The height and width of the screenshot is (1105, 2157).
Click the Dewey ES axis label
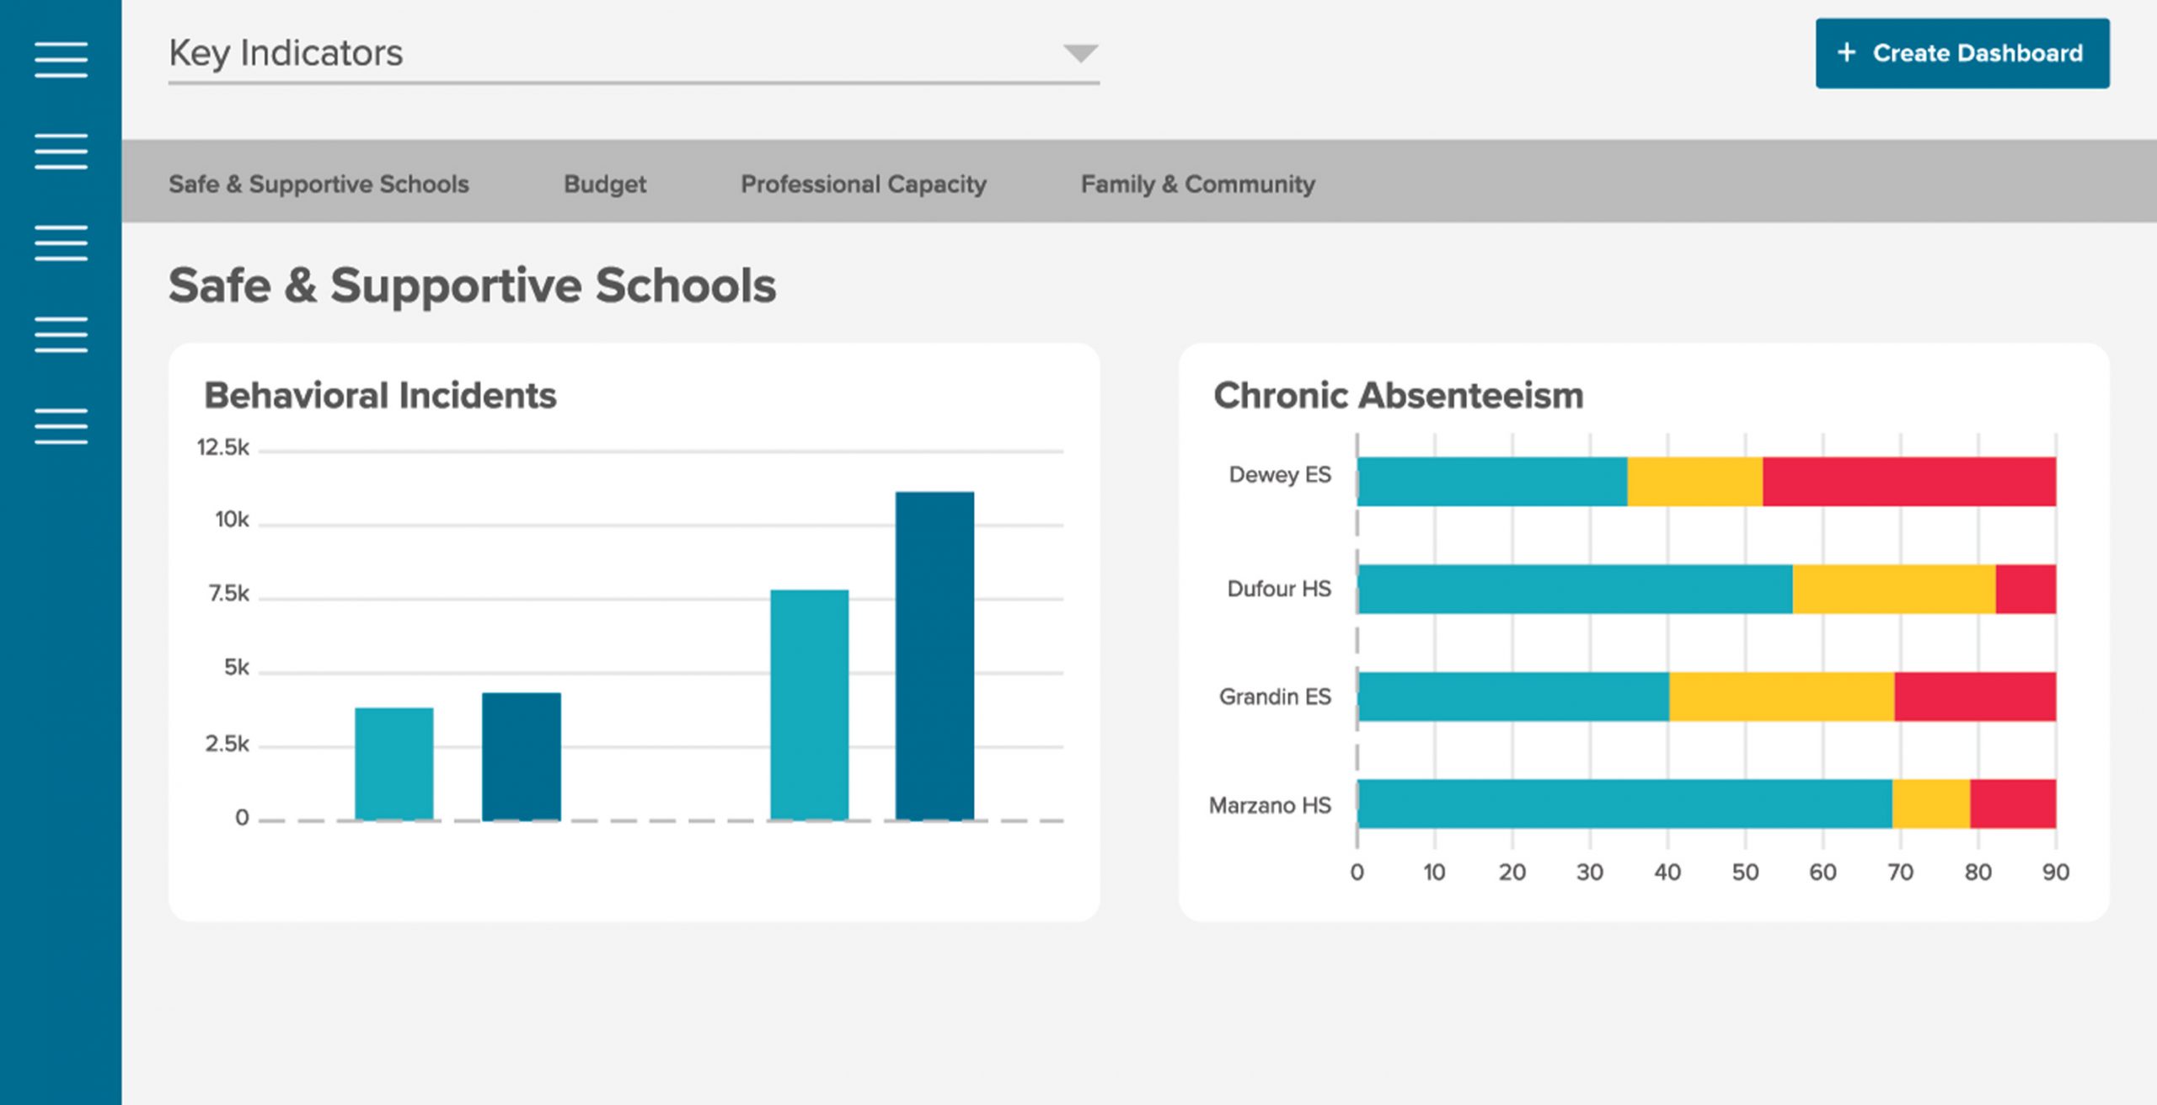(x=1280, y=475)
